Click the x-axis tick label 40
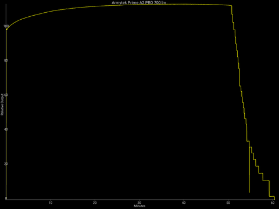This screenshot has height=209, width=279. (184, 203)
